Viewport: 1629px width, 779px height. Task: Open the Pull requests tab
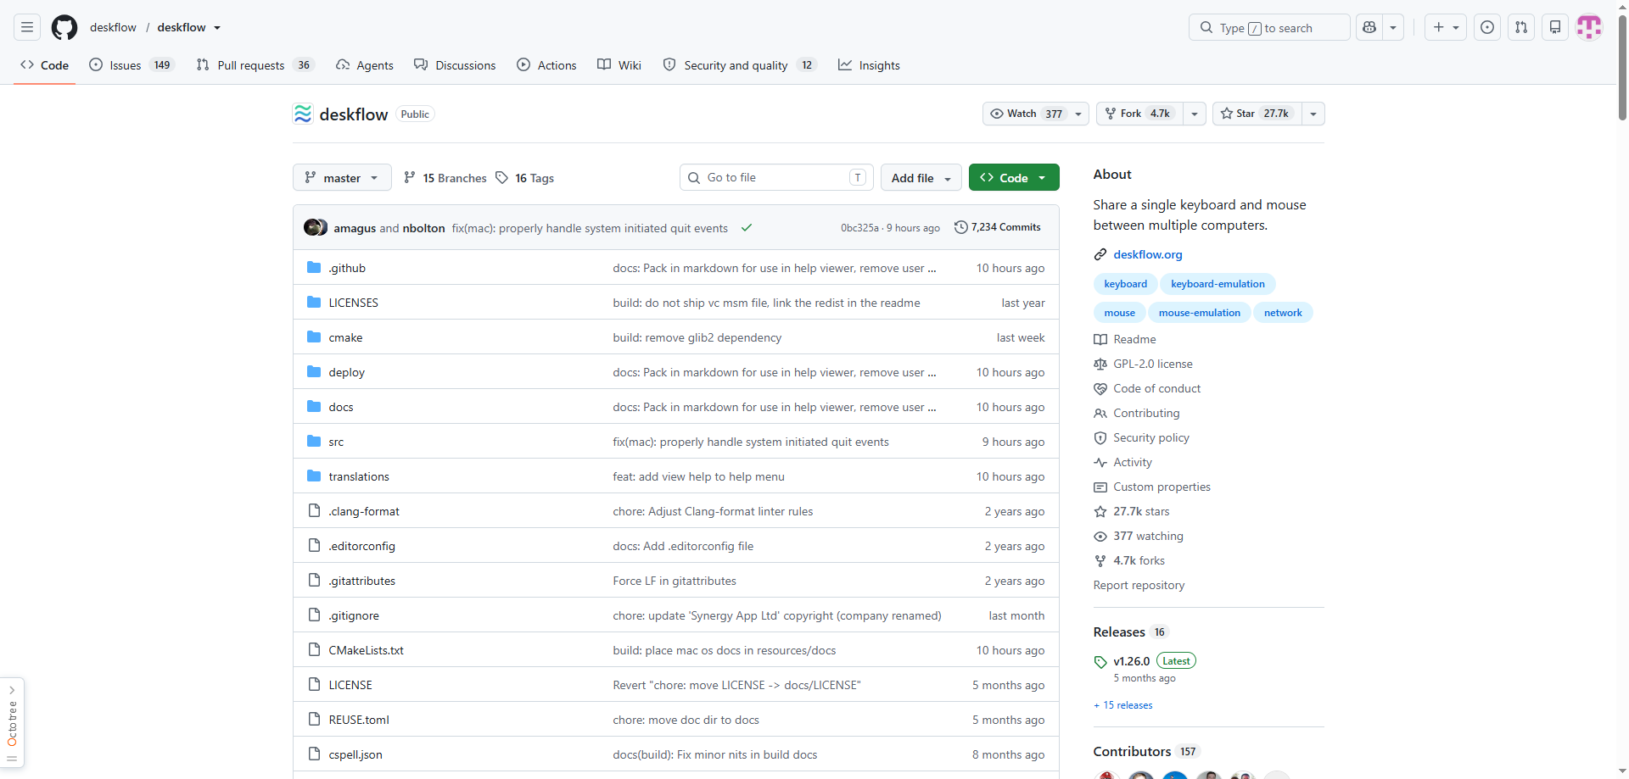(255, 65)
